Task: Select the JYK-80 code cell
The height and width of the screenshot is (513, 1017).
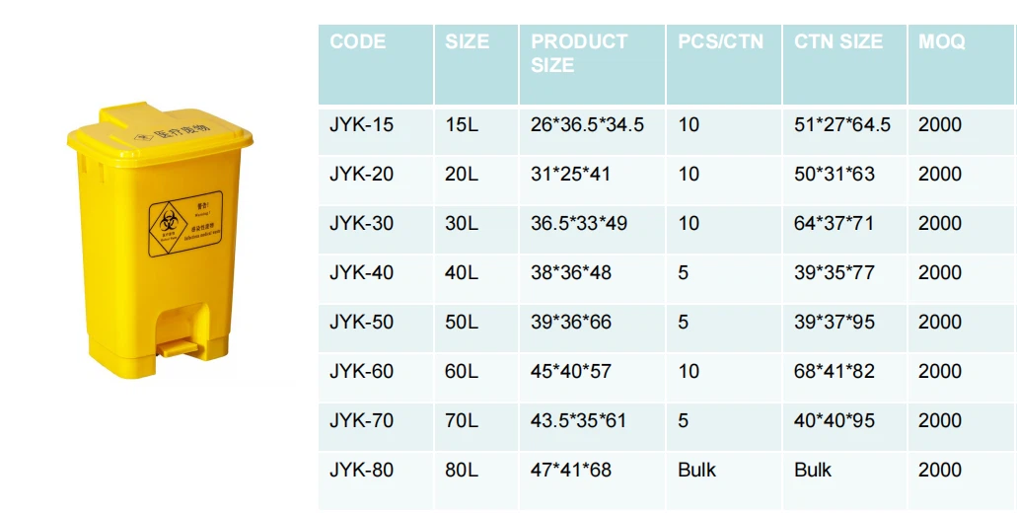Action: coord(361,471)
